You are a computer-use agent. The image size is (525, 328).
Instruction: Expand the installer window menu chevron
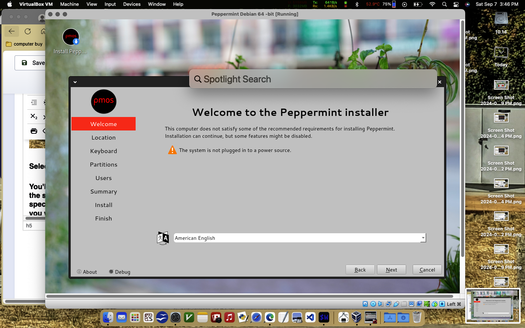tap(75, 82)
